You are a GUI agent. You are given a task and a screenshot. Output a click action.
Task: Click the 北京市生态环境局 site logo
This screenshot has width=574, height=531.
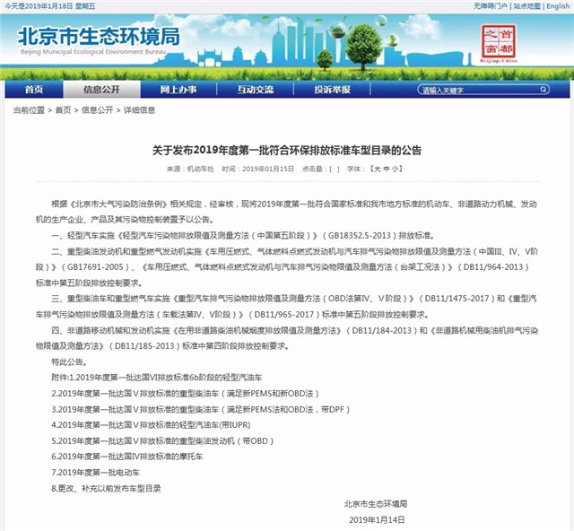[98, 40]
